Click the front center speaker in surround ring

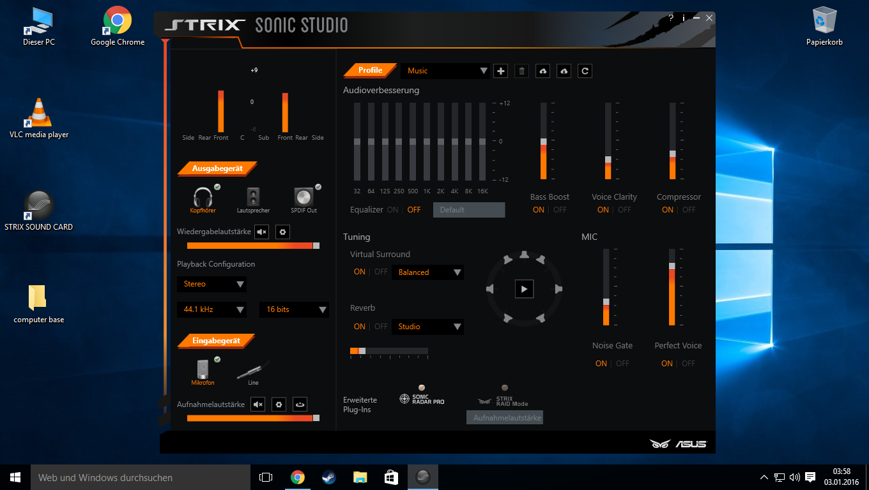coord(524,255)
